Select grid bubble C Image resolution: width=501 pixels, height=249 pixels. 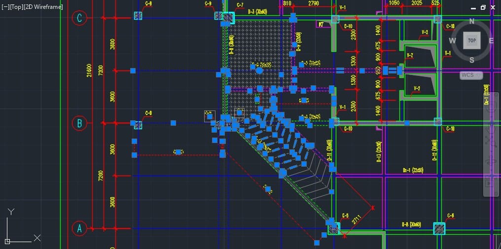coord(79,18)
